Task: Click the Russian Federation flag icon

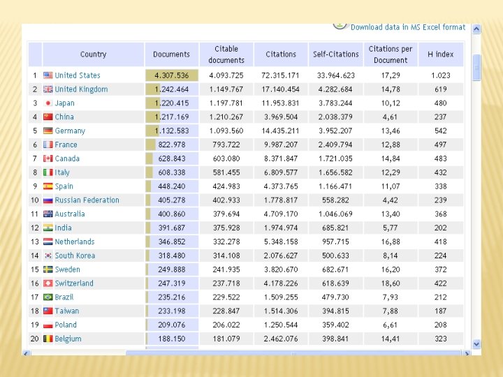Action: pos(48,200)
